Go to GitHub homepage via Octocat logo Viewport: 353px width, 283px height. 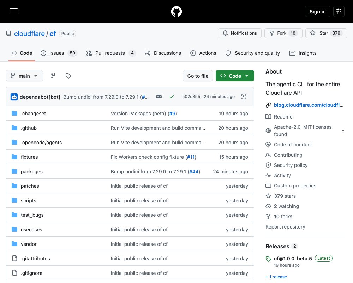[176, 11]
